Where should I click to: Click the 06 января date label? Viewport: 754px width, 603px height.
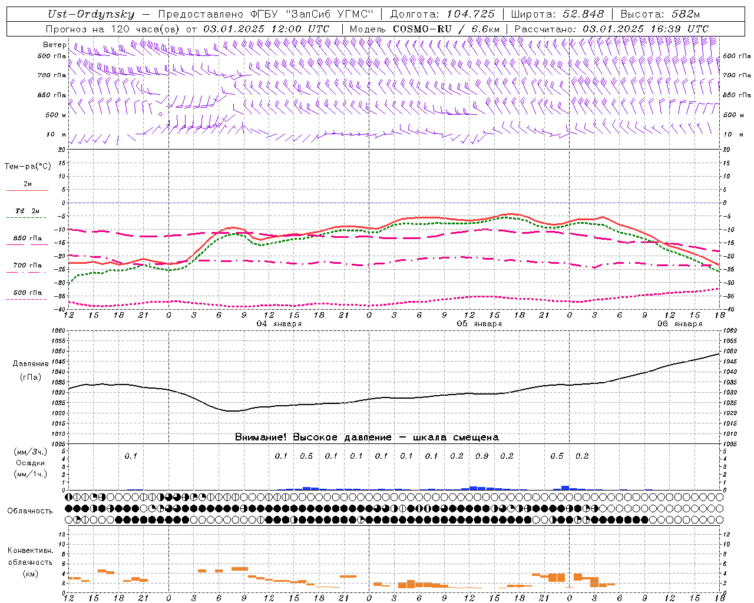(x=680, y=324)
